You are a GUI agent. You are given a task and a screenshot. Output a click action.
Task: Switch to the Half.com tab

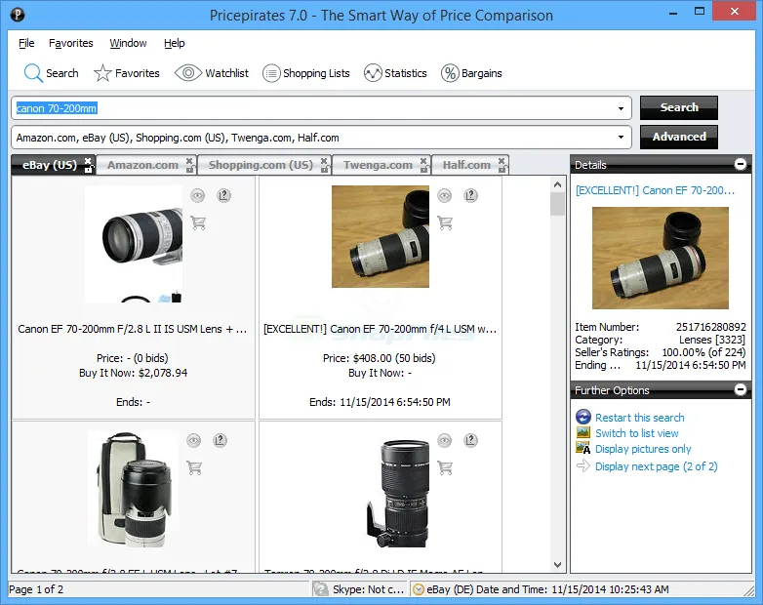point(466,165)
